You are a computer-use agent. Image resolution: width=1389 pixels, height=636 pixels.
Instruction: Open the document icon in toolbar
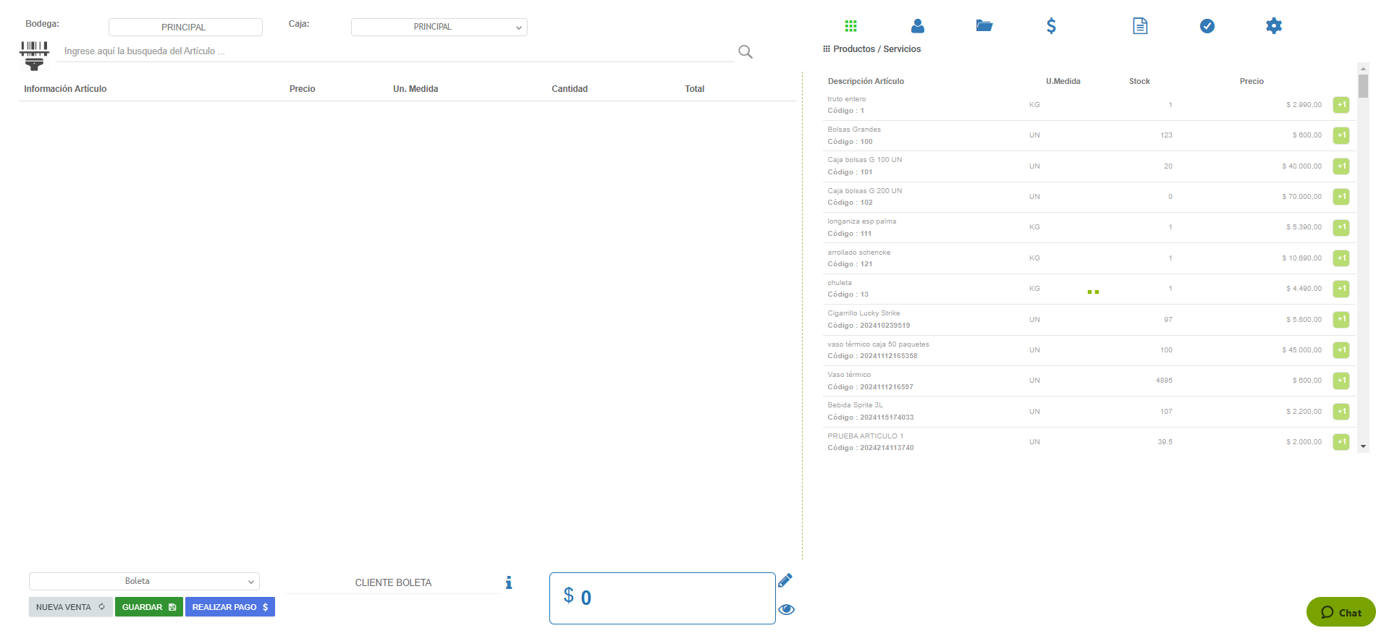click(x=1140, y=26)
